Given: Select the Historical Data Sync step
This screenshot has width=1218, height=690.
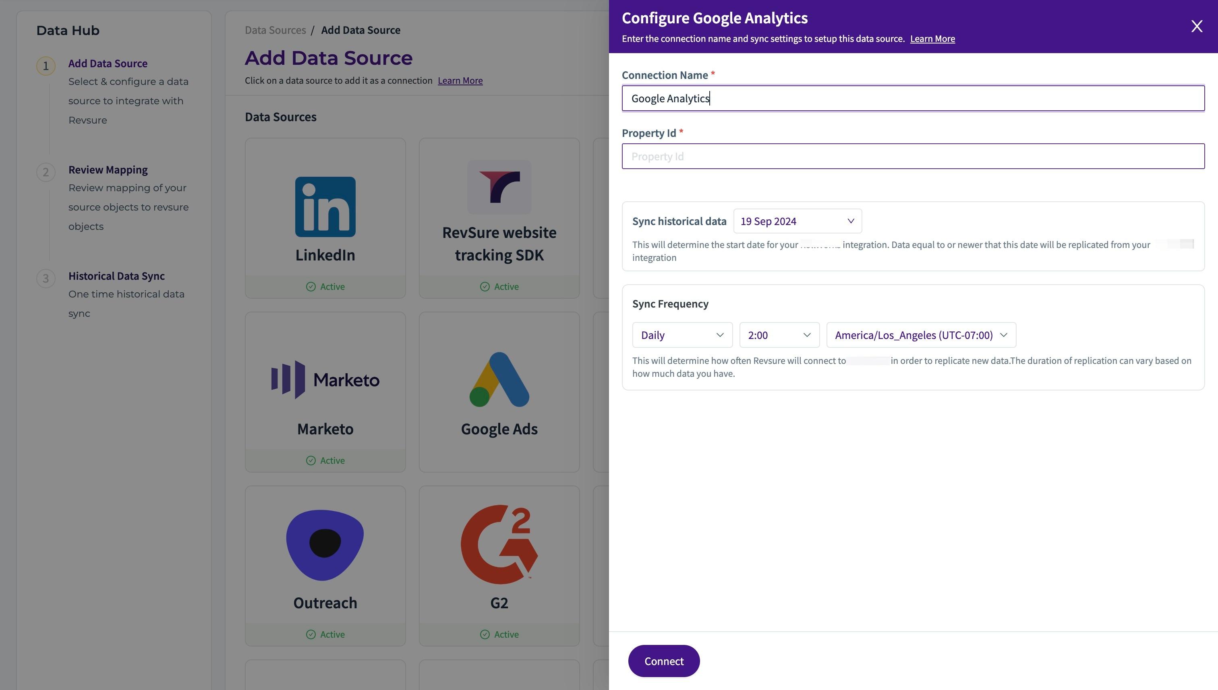Looking at the screenshot, I should click(x=116, y=276).
